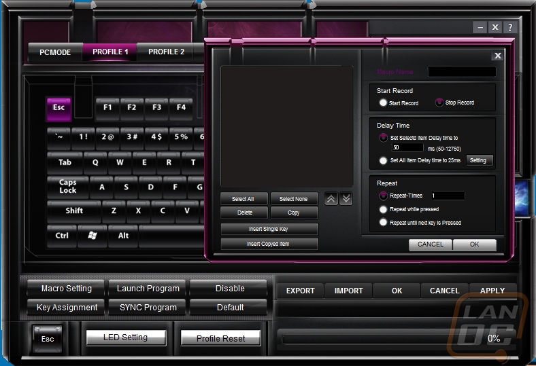Image resolution: width=536 pixels, height=366 pixels.
Task: Select the W key on virtual keyboard
Action: pos(120,163)
